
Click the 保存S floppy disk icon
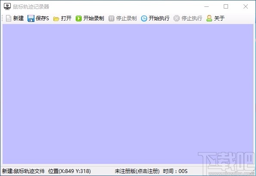pyautogui.click(x=31, y=18)
